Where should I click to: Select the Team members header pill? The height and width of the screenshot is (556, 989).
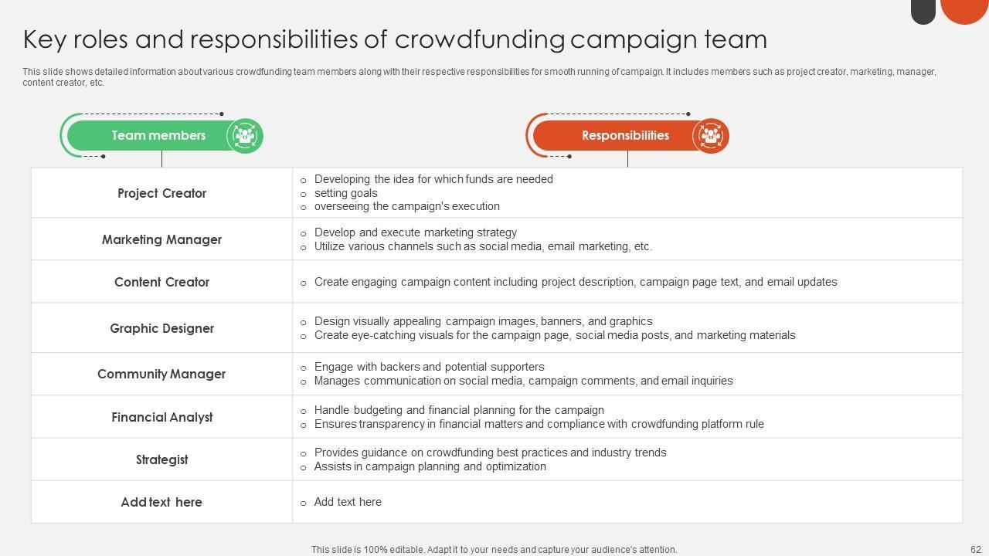(158, 136)
